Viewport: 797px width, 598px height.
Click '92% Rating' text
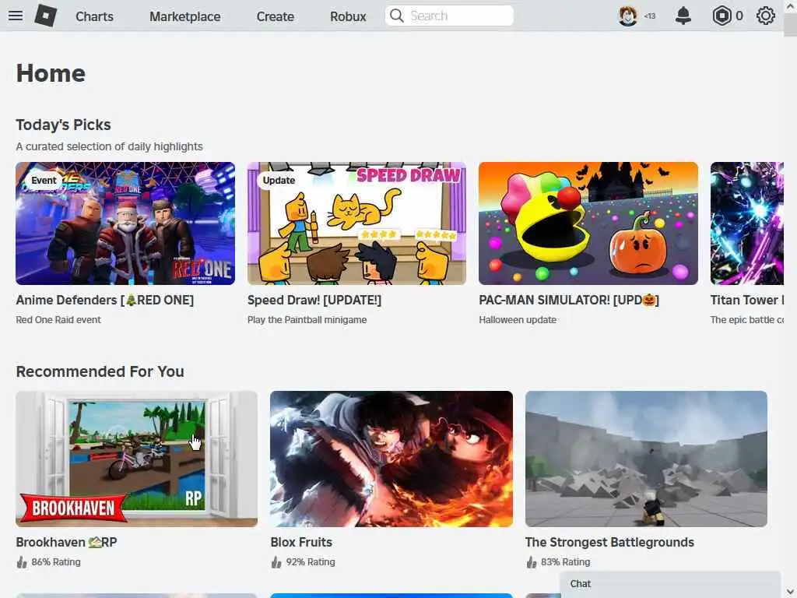(x=311, y=562)
